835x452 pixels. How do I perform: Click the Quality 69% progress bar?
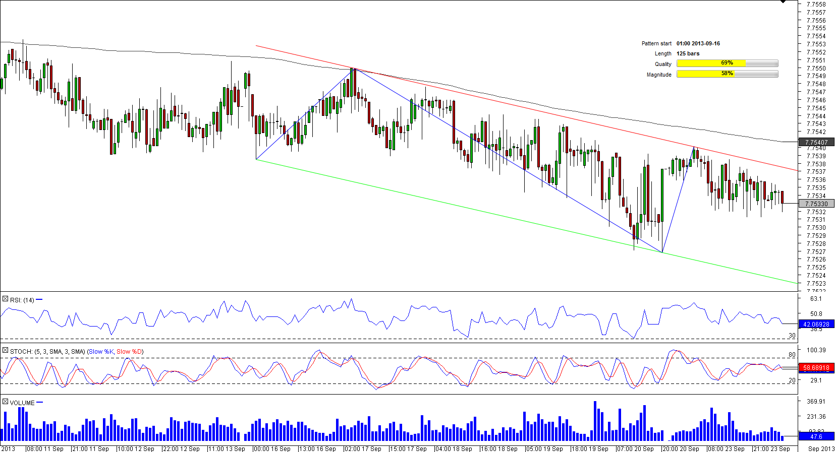tap(727, 63)
